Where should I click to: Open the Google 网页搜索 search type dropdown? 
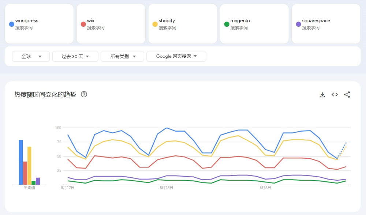176,56
